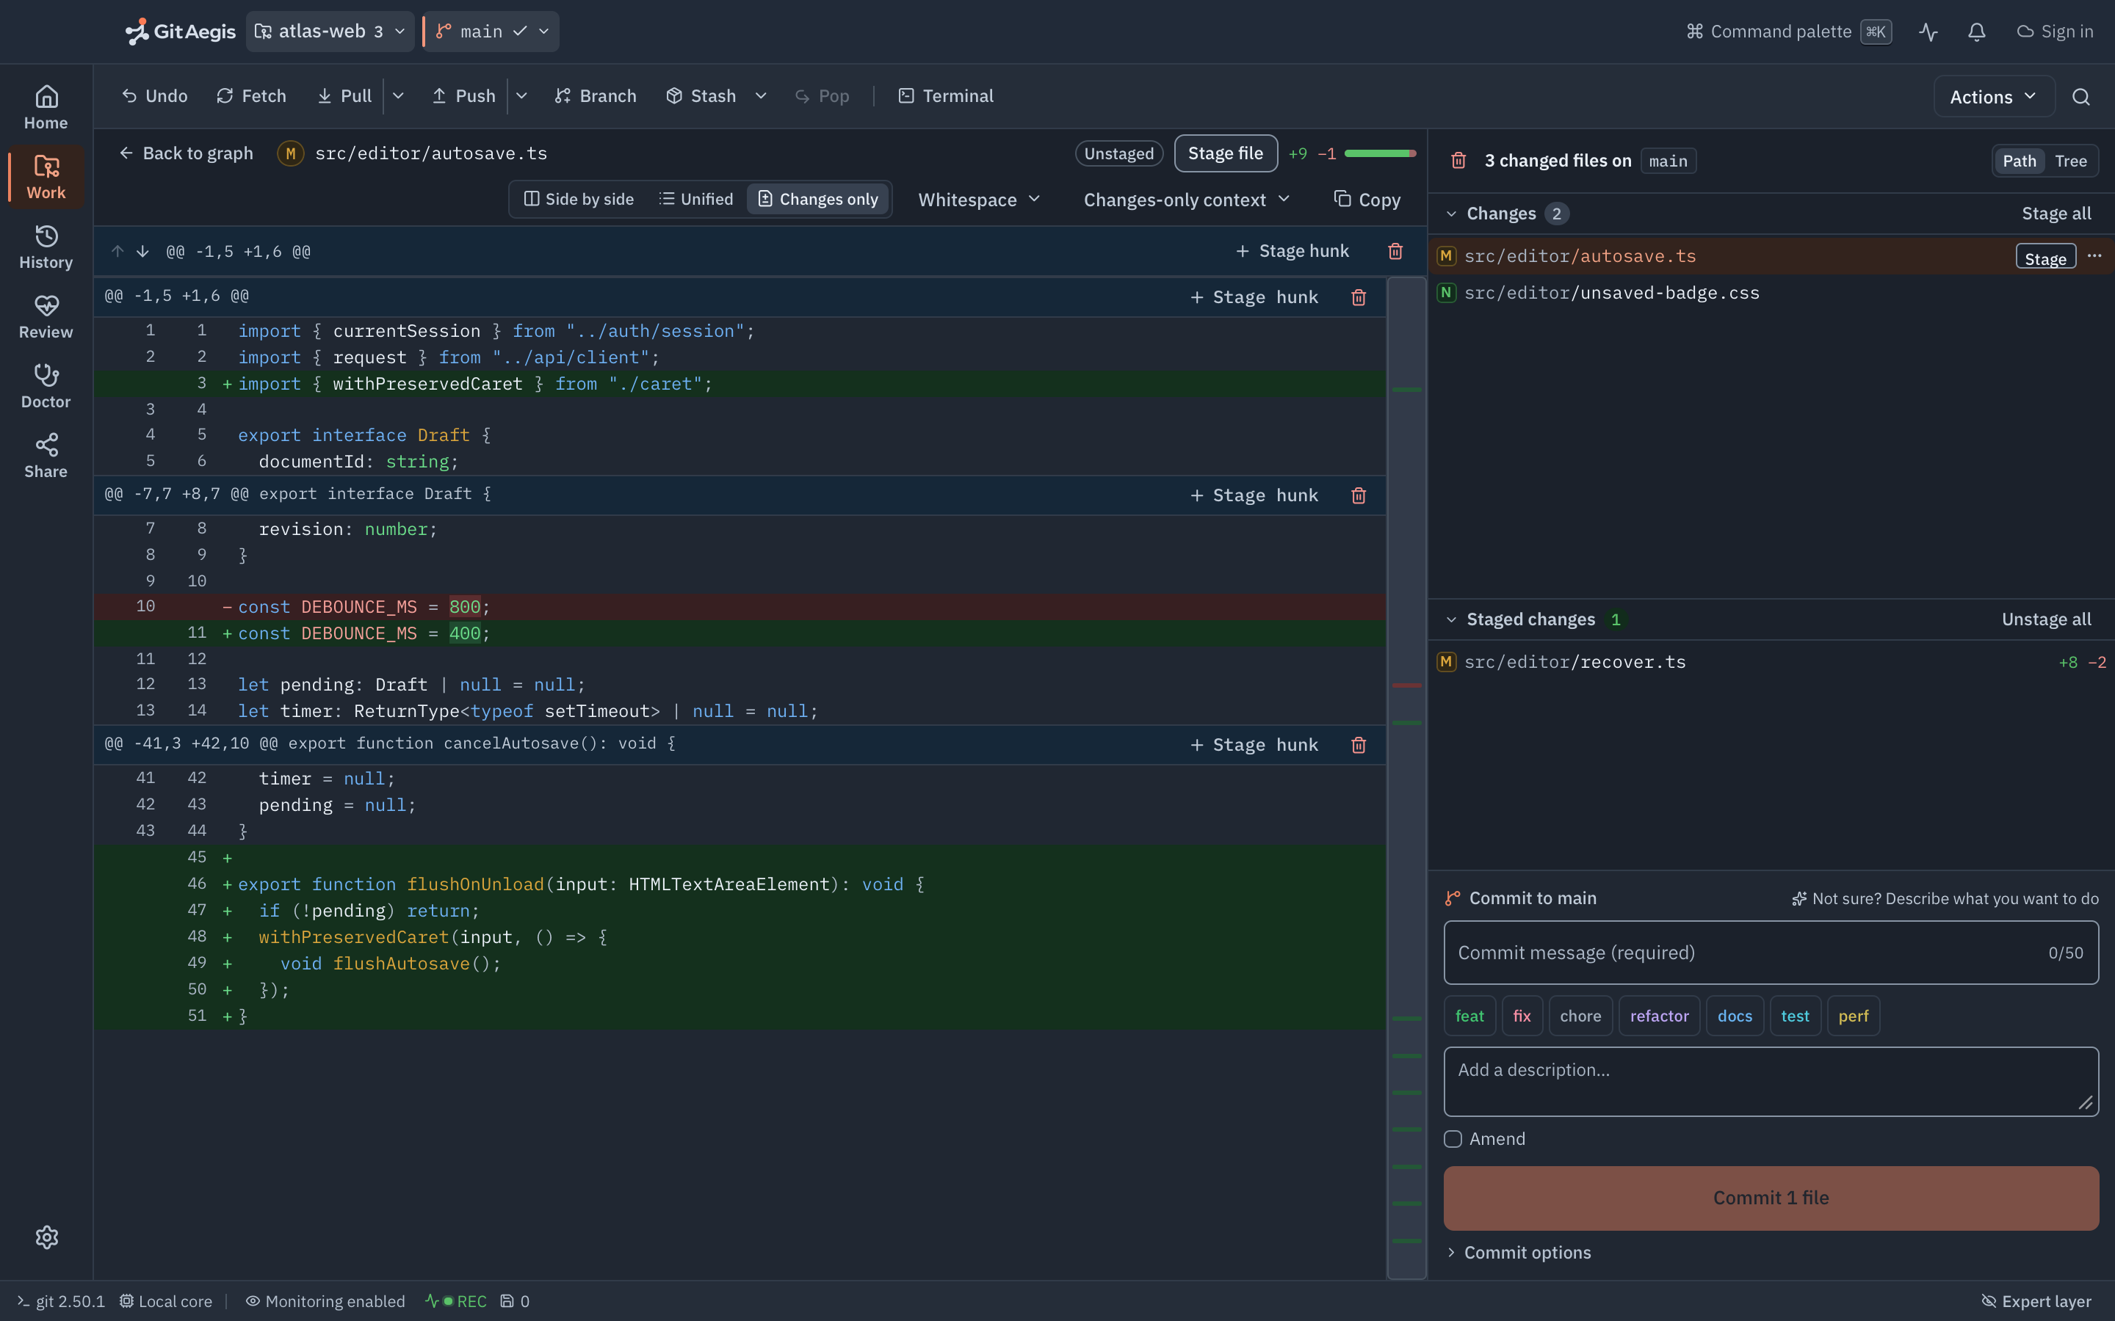Stash current changes
2115x1321 pixels.
click(x=702, y=96)
